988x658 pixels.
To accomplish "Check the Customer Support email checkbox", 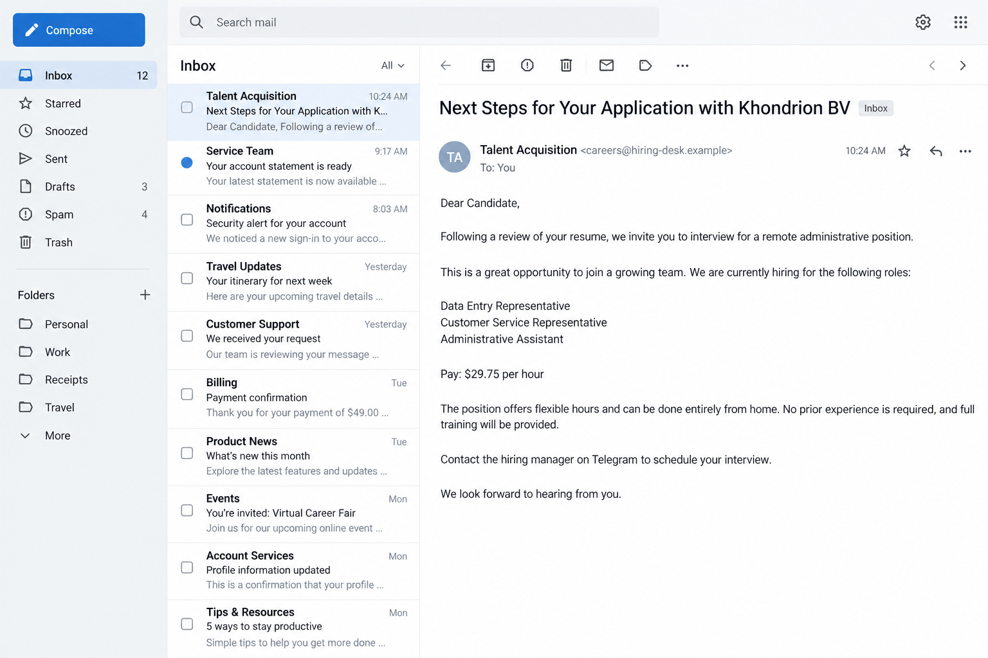I will coord(187,336).
